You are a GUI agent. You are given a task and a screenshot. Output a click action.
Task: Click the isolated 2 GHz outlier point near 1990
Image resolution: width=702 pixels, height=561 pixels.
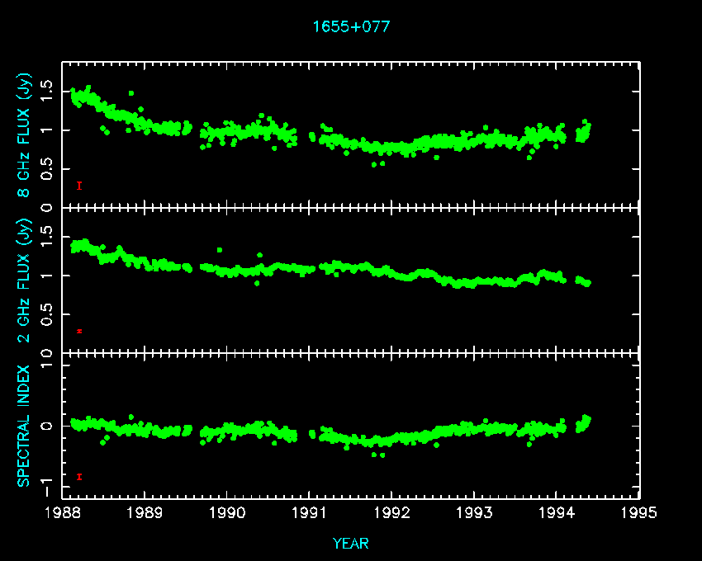coord(219,249)
